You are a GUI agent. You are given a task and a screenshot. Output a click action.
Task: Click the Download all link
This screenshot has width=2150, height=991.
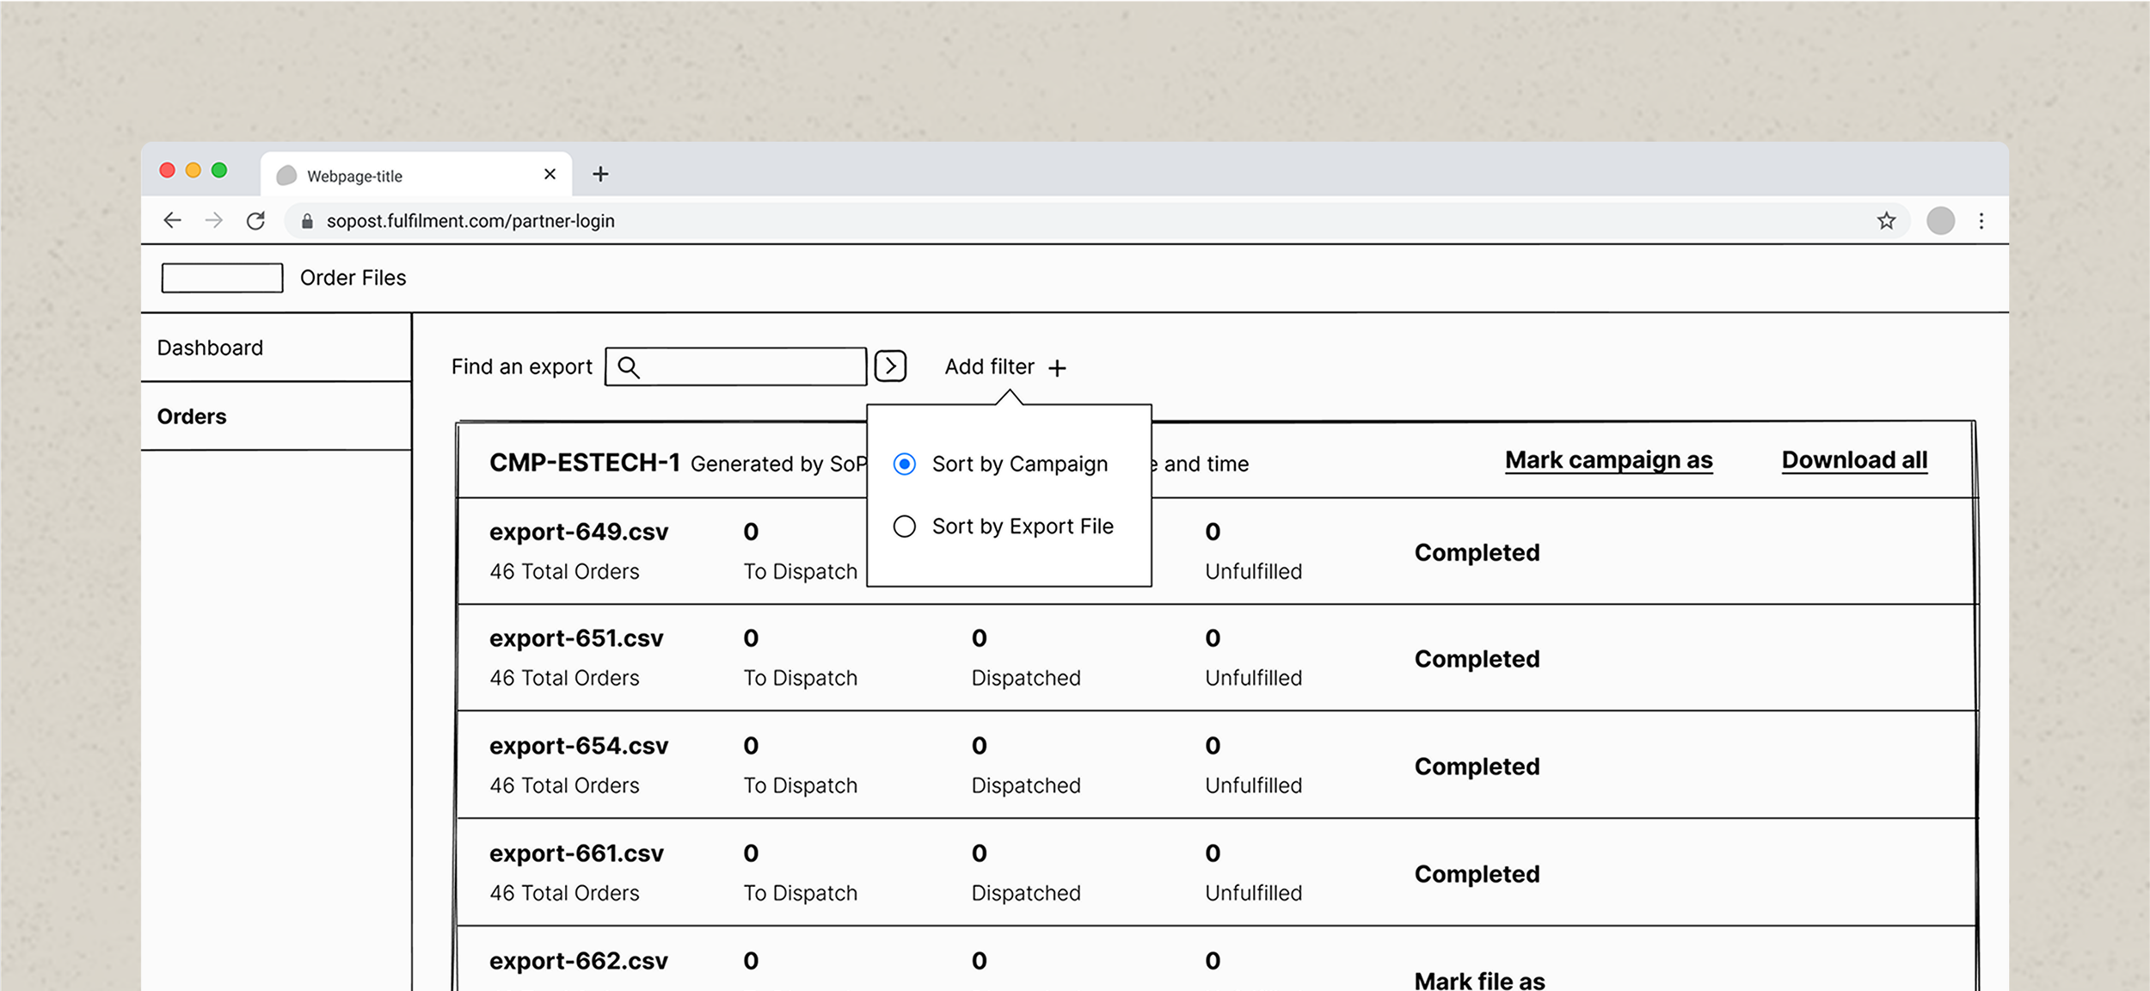[x=1854, y=460]
